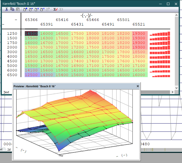Click column header 65391
182x163 pixels.
[47, 24]
